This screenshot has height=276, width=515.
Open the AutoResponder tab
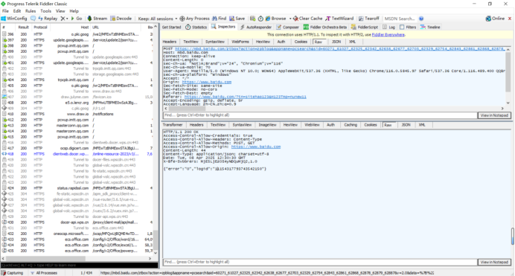[x=256, y=28]
